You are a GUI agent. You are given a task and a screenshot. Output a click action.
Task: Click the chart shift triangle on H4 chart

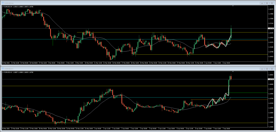[x=233, y=6]
